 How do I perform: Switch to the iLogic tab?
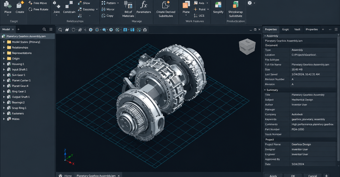[x=285, y=29]
